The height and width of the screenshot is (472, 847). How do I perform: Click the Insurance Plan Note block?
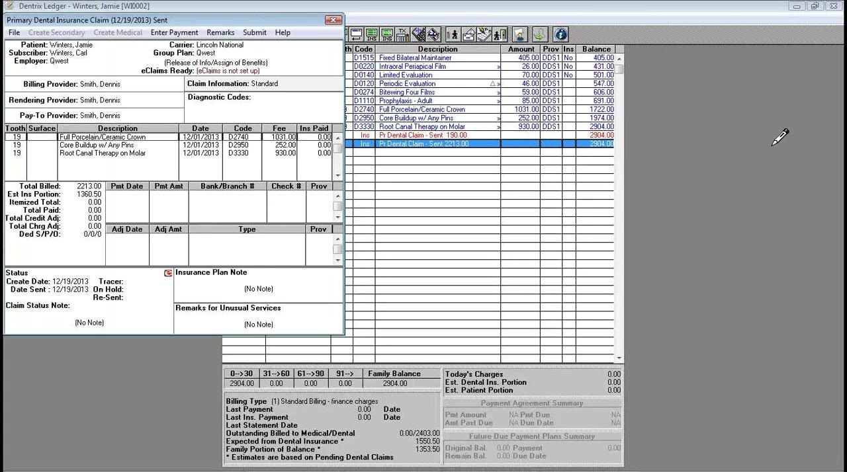259,285
